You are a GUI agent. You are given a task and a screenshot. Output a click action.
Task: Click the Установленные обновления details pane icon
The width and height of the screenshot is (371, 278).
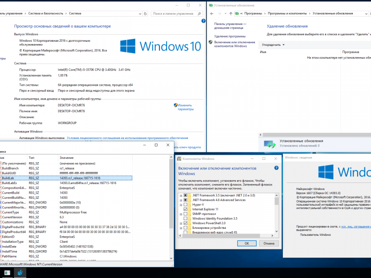pyautogui.click(x=270, y=144)
